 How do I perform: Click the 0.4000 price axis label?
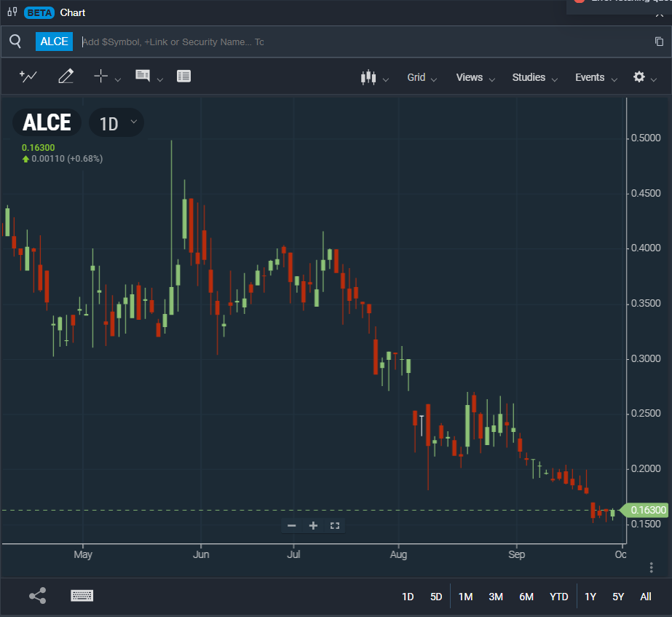point(646,248)
